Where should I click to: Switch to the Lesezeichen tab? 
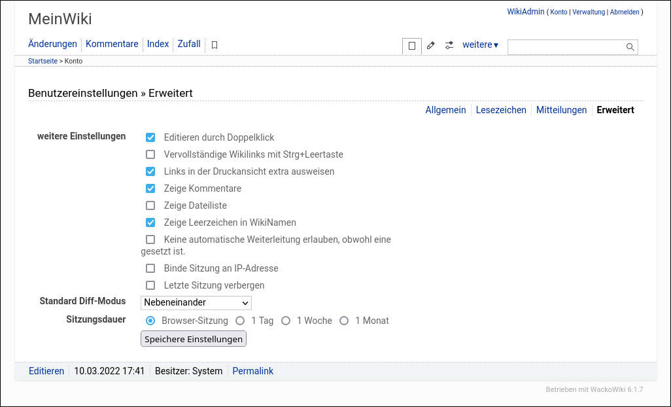point(501,110)
